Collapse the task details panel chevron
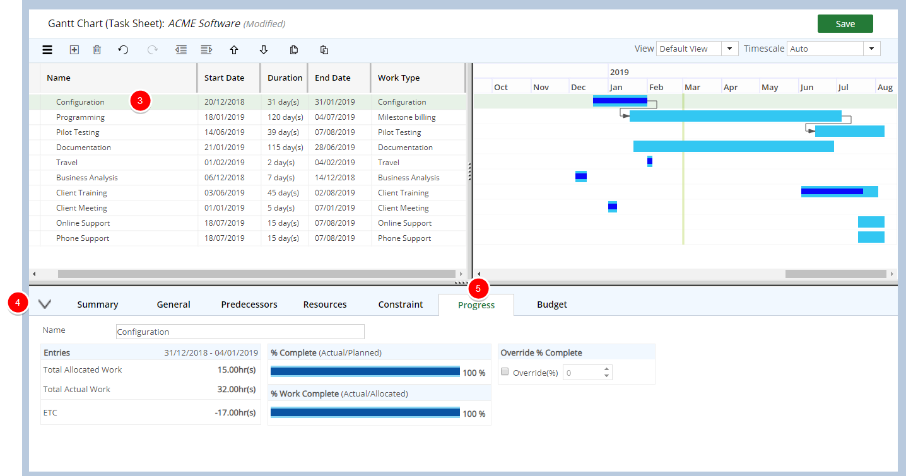 (45, 304)
